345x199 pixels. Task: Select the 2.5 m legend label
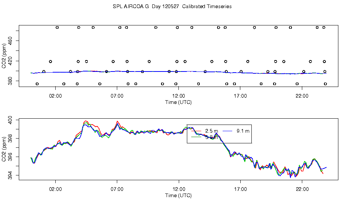point(212,131)
